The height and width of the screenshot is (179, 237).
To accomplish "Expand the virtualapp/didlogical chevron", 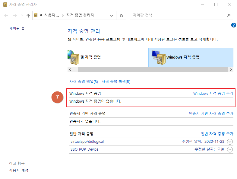I will pyautogui.click(x=230, y=142).
